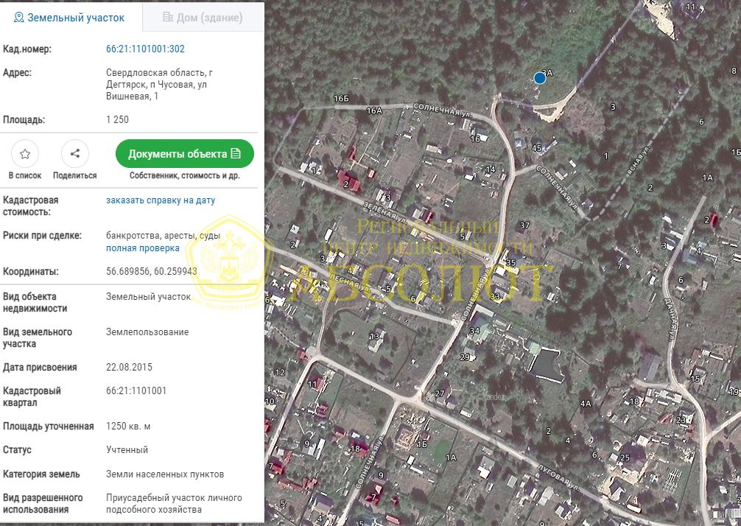The image size is (741, 526).
Task: Click house number 16Б label on the map
Action: (341, 98)
